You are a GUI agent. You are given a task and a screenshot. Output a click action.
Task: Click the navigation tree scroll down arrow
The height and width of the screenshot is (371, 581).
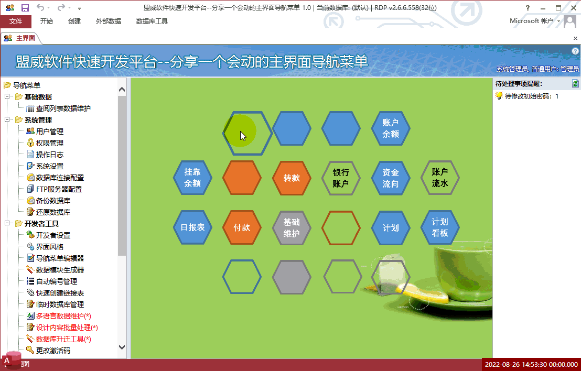point(122,347)
